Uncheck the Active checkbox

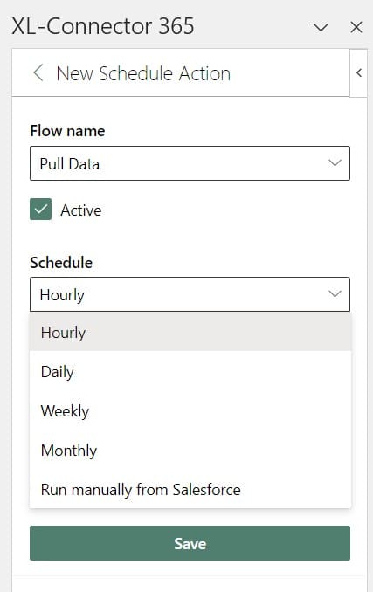coord(41,210)
